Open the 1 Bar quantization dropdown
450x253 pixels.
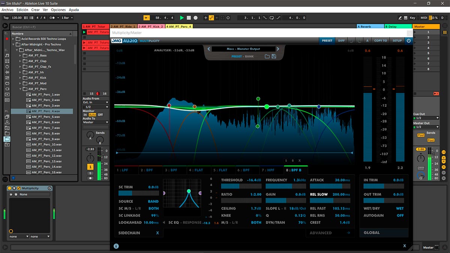click(67, 18)
